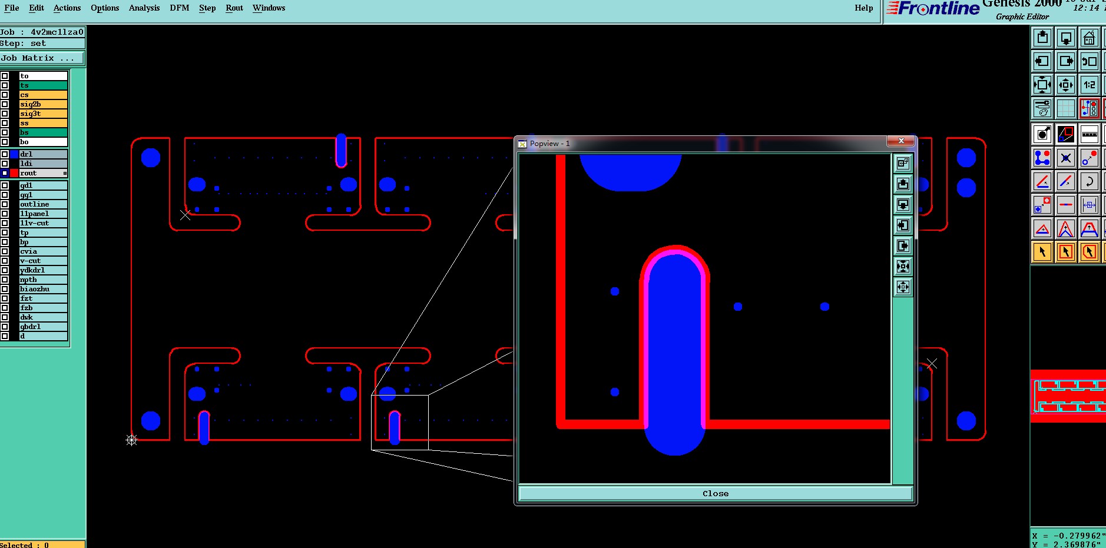Click the pan up icon in main toolbar

click(1042, 38)
